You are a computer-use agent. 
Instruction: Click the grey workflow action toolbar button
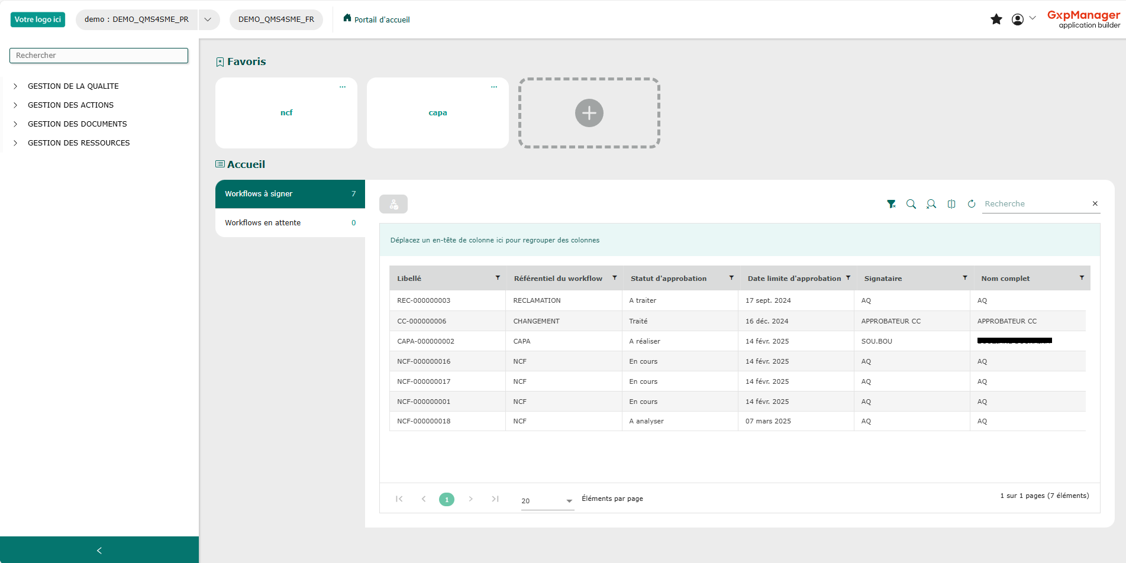[x=393, y=204]
